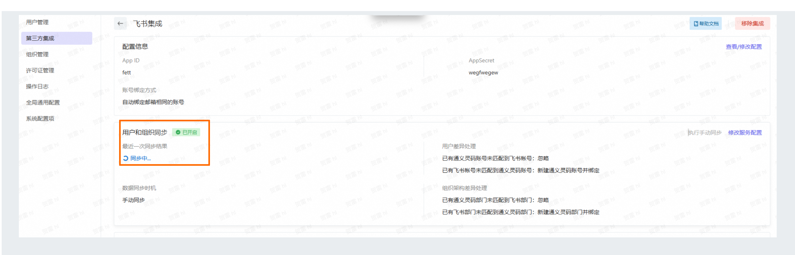Navigate to 系统配置项 in the sidebar

[40, 119]
